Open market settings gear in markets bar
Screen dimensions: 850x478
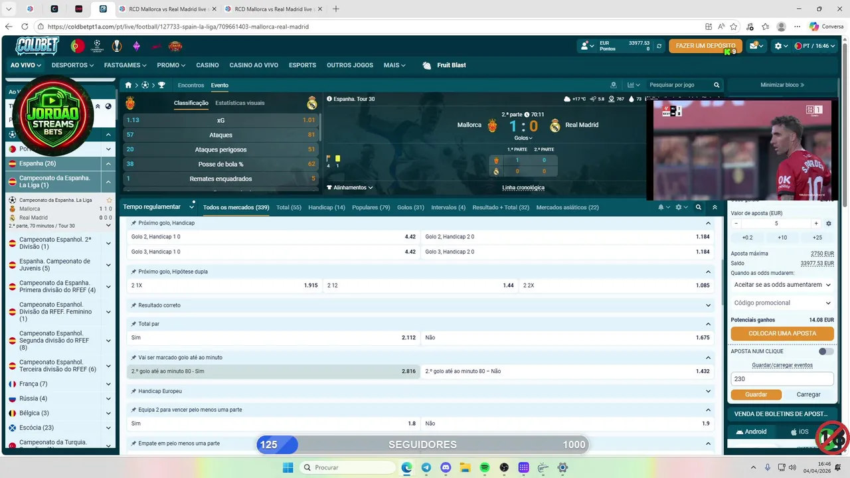(681, 207)
